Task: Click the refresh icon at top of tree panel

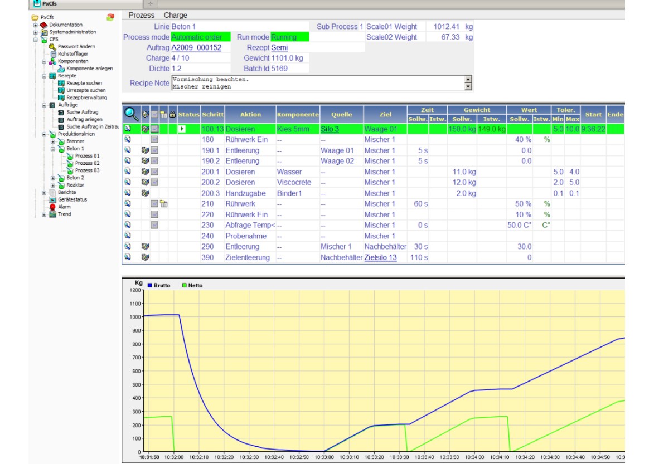Action: pyautogui.click(x=110, y=17)
